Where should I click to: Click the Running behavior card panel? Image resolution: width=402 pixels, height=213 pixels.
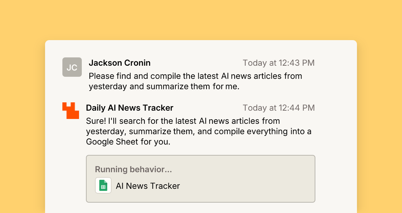tap(201, 179)
